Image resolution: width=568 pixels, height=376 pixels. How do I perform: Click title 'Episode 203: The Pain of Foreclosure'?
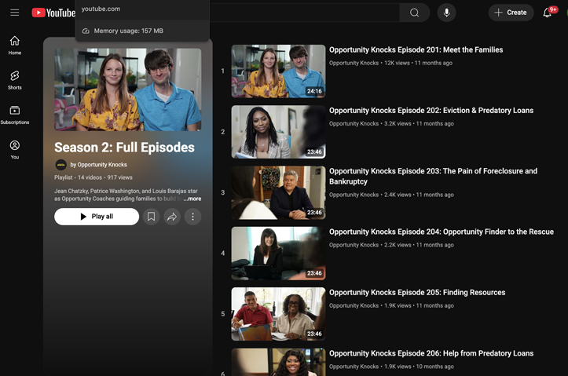tap(433, 177)
